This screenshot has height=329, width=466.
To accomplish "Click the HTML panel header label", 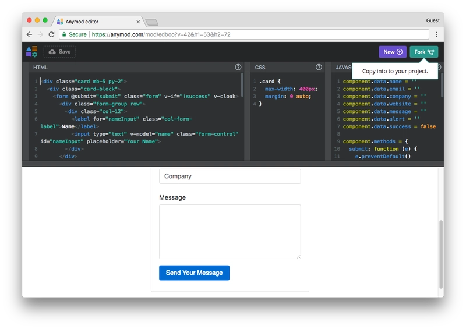I will click(x=40, y=68).
